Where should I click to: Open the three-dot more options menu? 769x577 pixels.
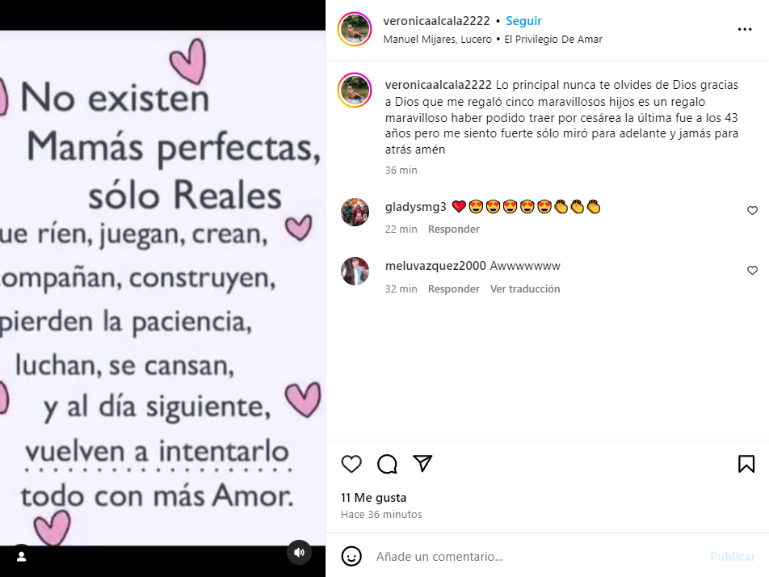745,29
